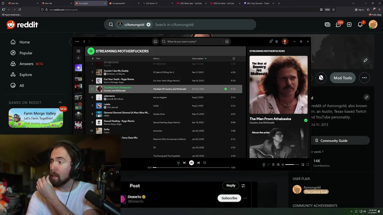Click the Spotify Browse icon in the search bar
The width and height of the screenshot is (383, 215).
[227, 42]
